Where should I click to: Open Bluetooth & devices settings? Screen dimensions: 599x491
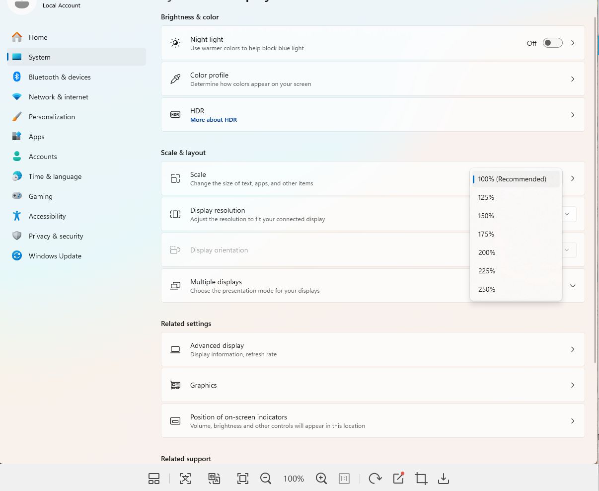click(x=60, y=77)
